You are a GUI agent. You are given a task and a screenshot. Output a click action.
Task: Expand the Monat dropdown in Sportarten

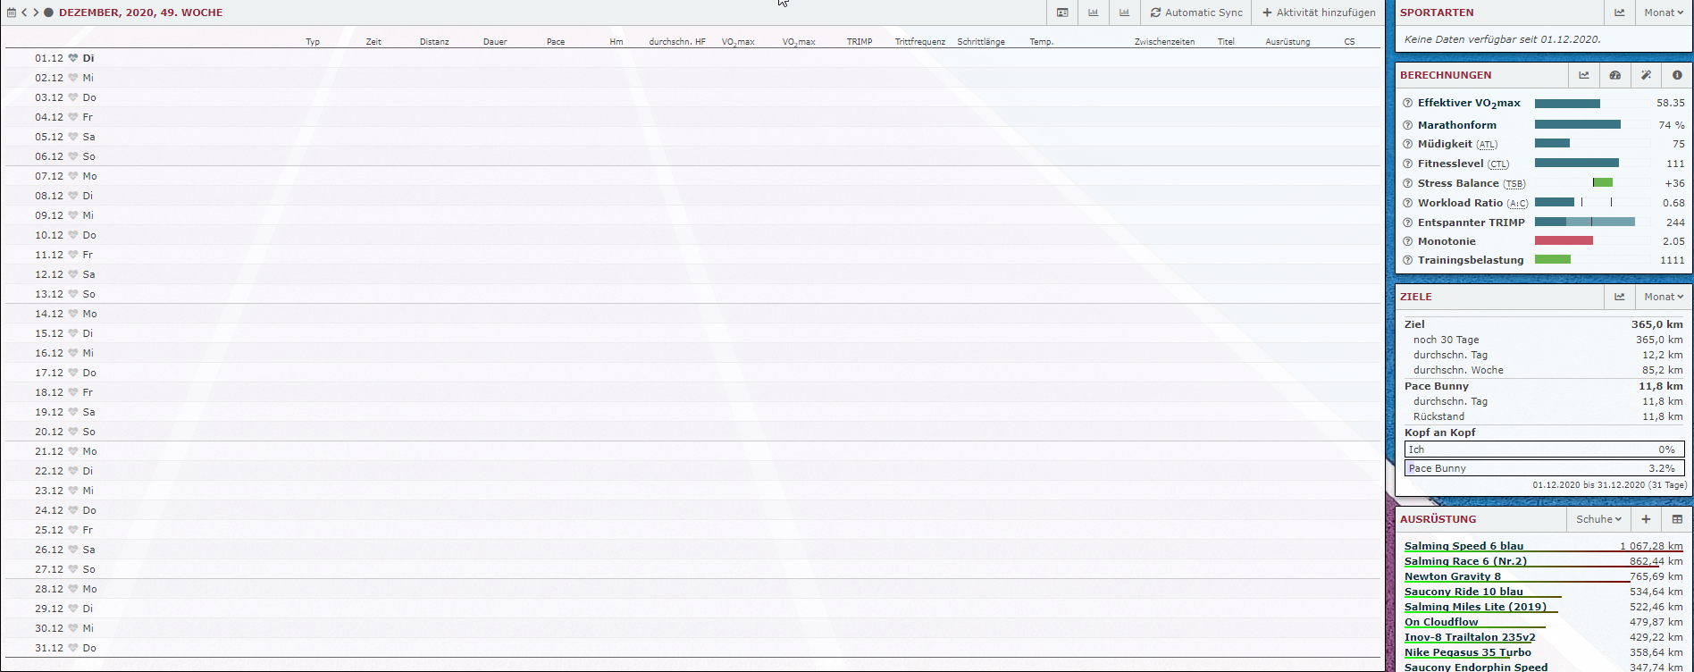pyautogui.click(x=1664, y=13)
